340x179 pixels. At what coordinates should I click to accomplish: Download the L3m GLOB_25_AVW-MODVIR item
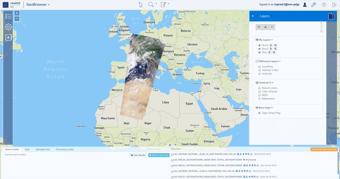[241, 154]
